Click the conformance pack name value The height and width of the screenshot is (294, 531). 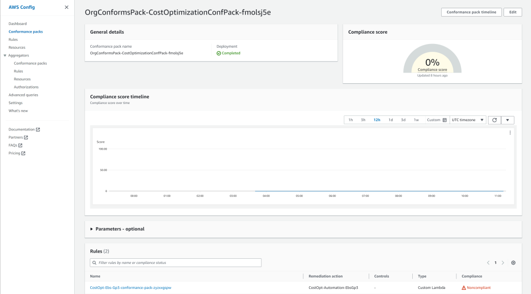tap(136, 53)
